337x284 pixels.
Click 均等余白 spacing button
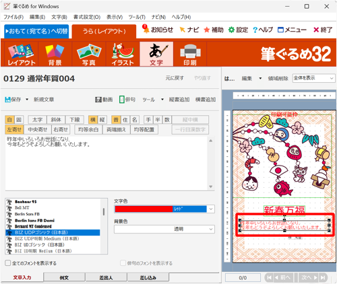click(88, 130)
